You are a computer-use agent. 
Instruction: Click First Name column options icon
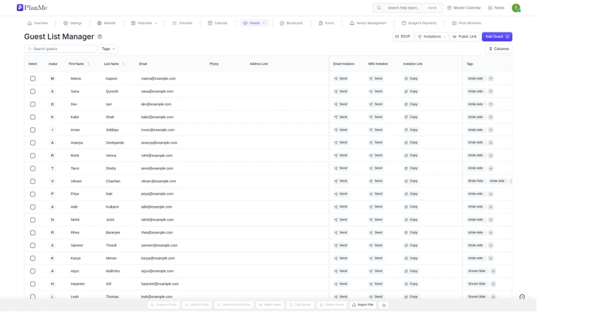[x=88, y=64]
